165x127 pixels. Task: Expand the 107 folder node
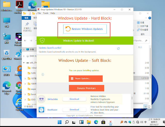click(x=25, y=78)
